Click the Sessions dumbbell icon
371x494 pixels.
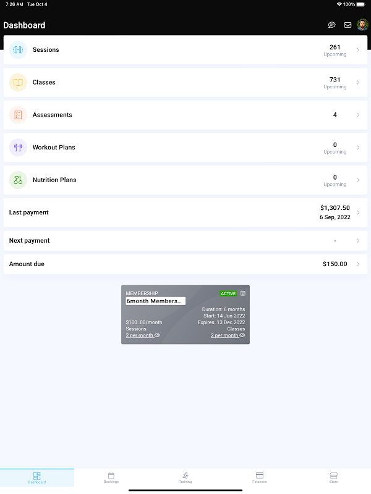point(18,50)
